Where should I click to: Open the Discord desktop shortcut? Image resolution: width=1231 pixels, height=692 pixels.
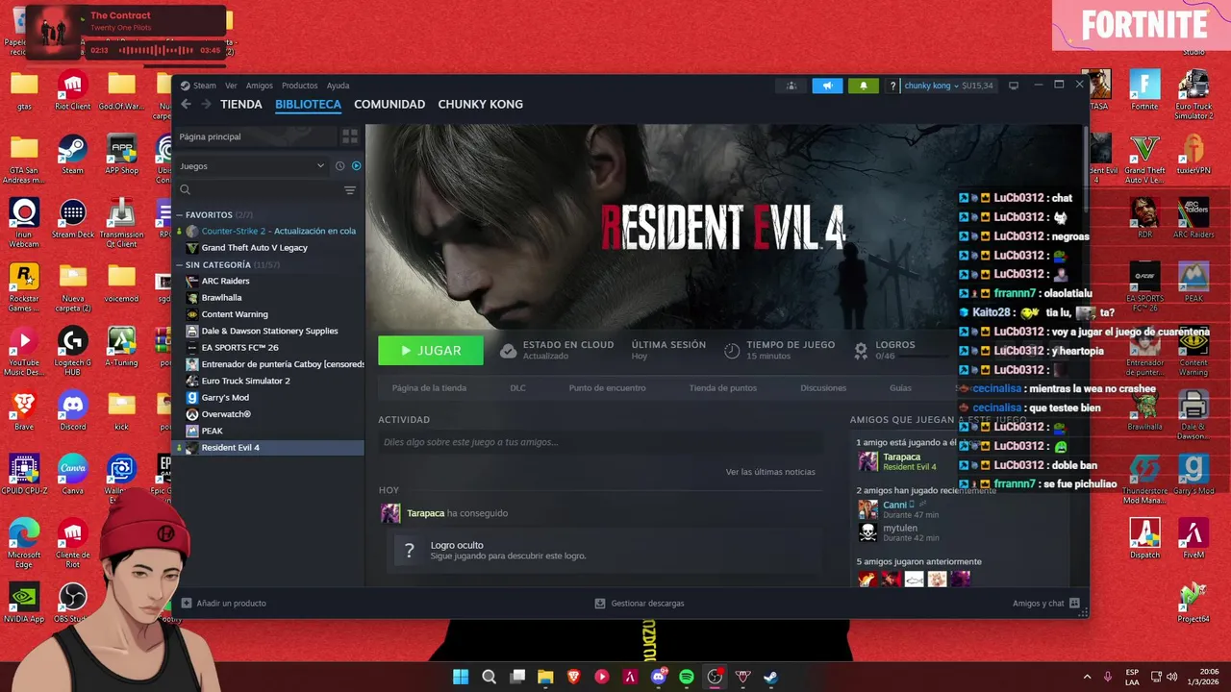click(x=73, y=409)
